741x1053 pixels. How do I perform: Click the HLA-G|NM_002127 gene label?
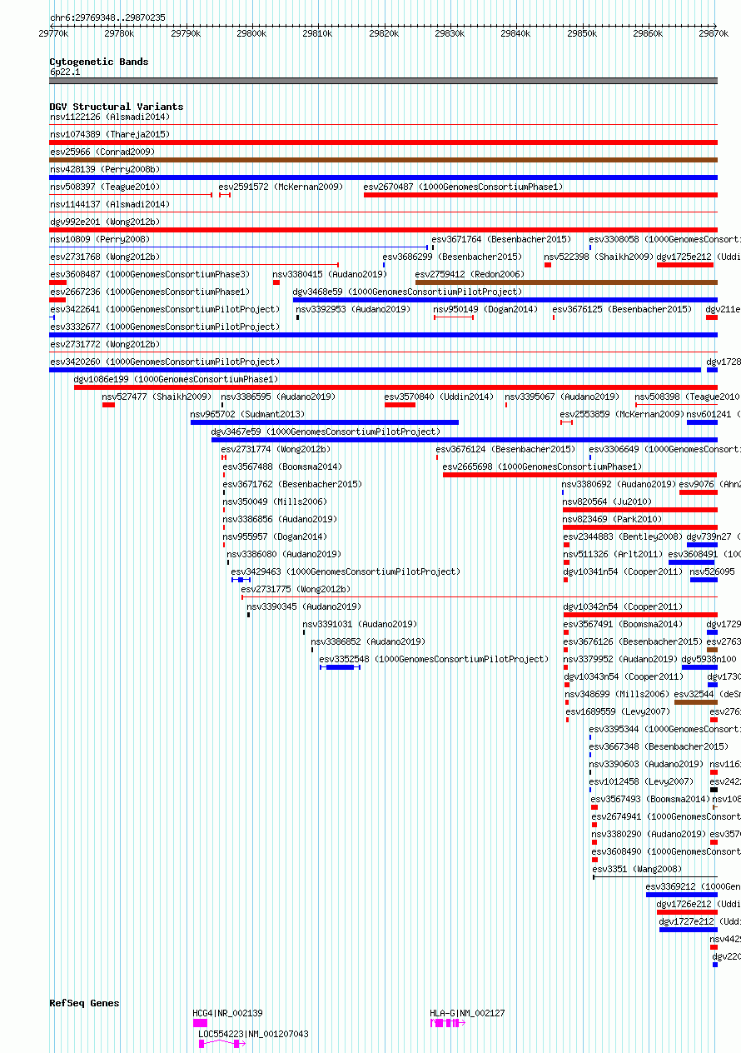(x=467, y=1013)
